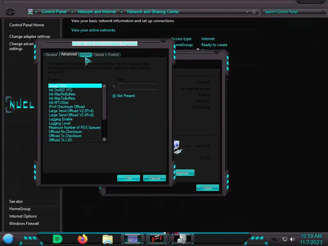
Task: Click the Property list scrollbar thumb
Action: pyautogui.click(x=104, y=104)
